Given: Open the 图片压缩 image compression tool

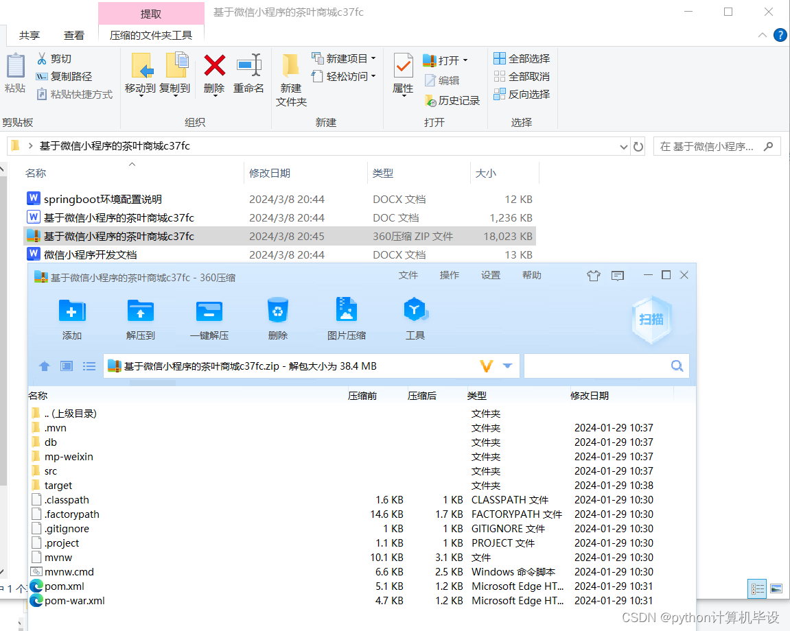Looking at the screenshot, I should click(346, 309).
